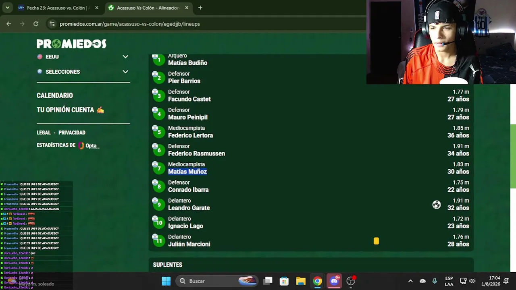516x290 pixels.
Task: Click the number 10 badge beside Ignacio Lago
Action: (159, 223)
